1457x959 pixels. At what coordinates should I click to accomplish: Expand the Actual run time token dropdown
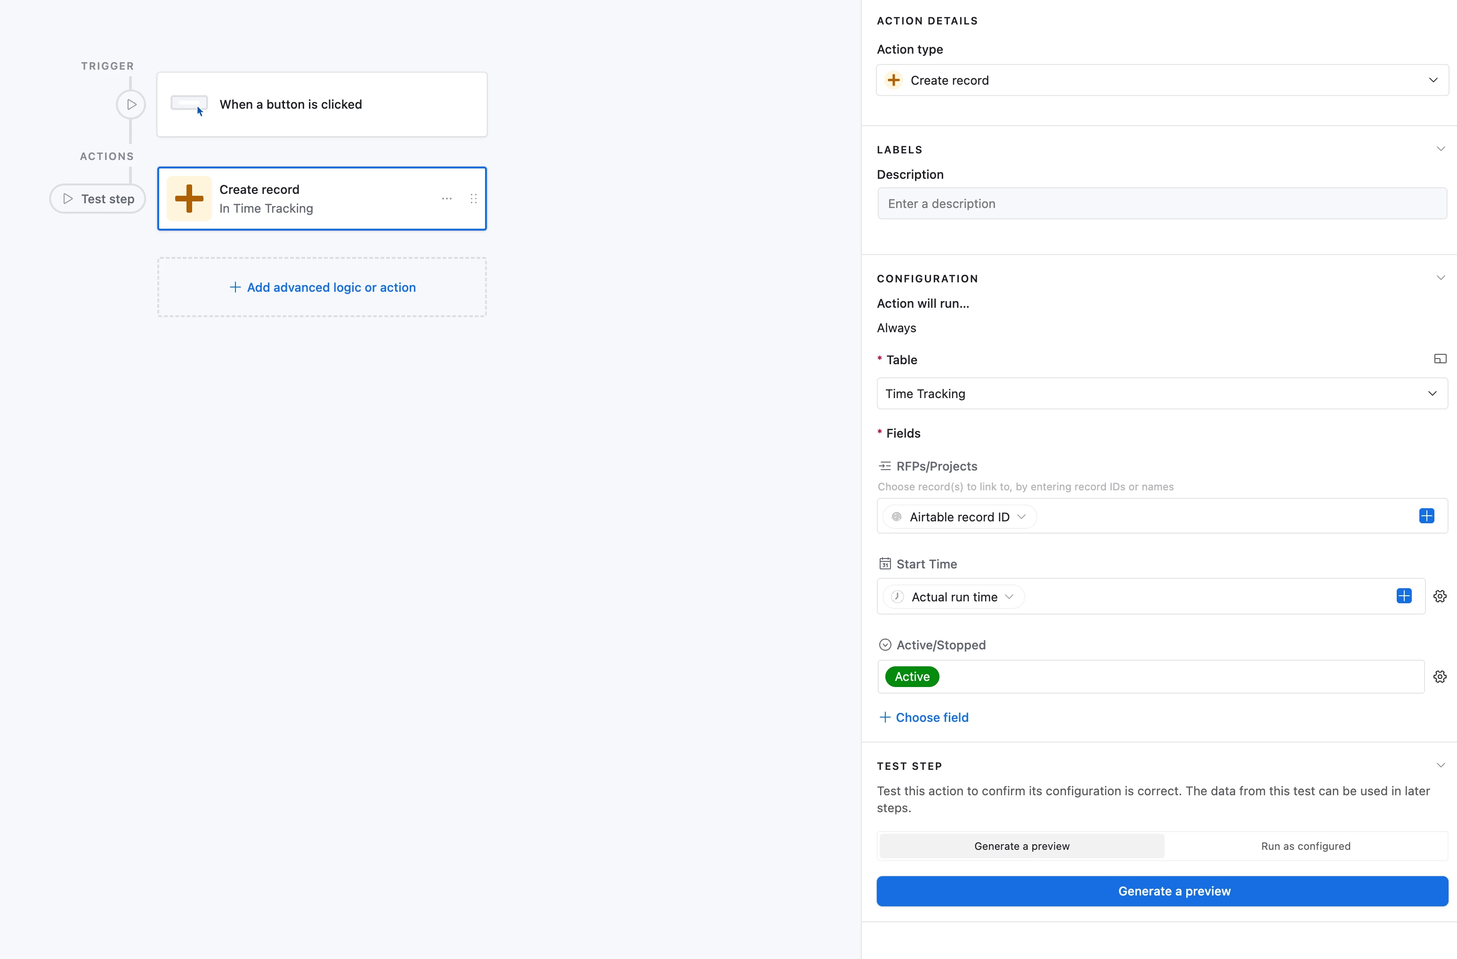coord(1009,597)
